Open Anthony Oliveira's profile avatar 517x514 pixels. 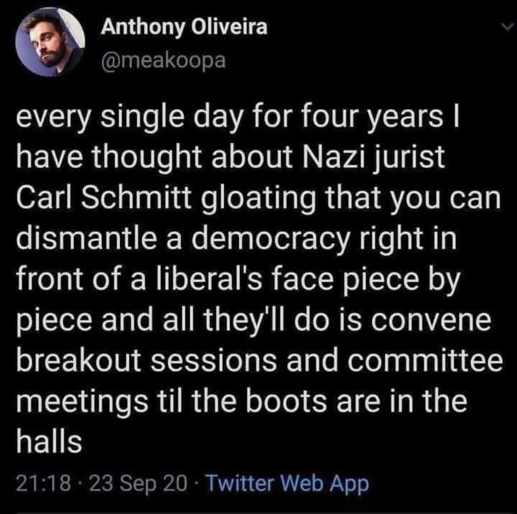click(x=51, y=42)
